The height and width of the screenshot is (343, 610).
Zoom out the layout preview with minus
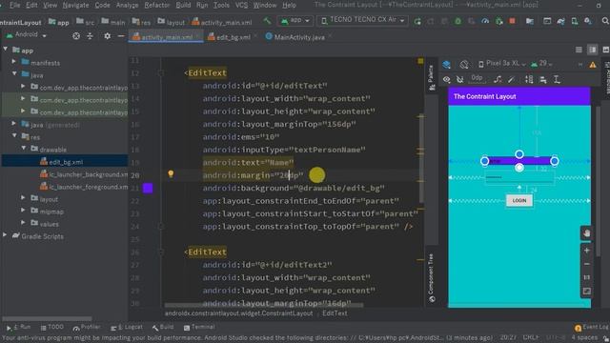(587, 264)
